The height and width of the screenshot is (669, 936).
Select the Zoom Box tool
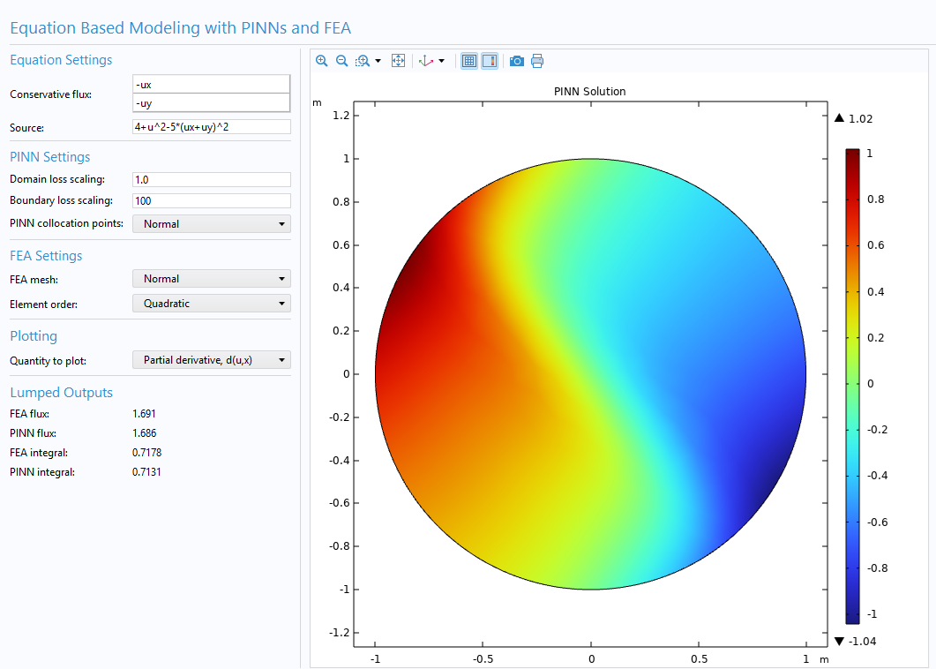[x=362, y=61]
